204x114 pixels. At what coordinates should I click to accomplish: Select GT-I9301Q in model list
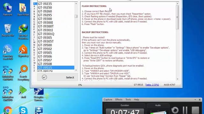coord(56,34)
